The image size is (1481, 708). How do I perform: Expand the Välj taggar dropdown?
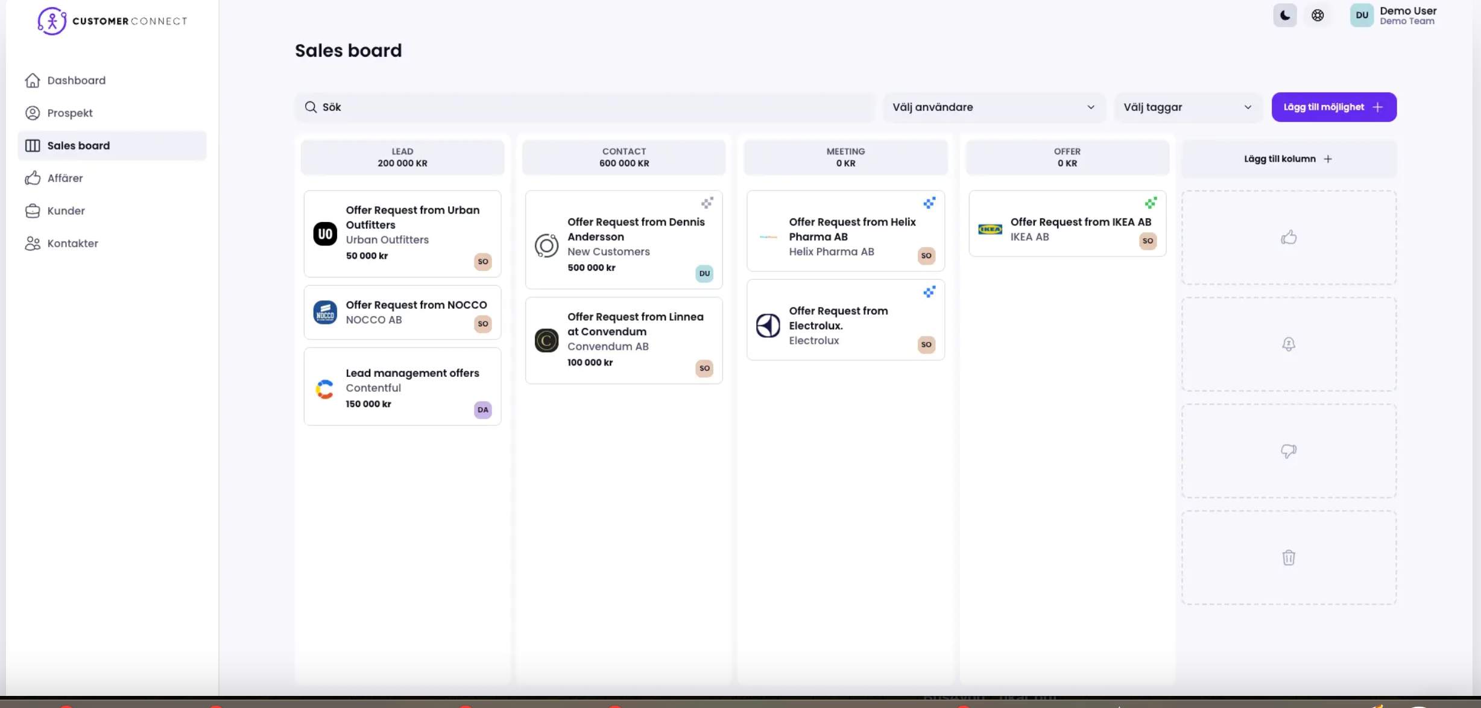click(x=1187, y=107)
